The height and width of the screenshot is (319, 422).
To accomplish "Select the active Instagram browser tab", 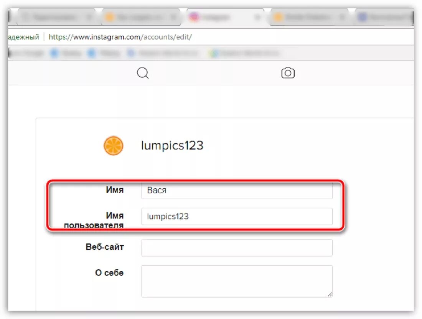I will [225, 17].
